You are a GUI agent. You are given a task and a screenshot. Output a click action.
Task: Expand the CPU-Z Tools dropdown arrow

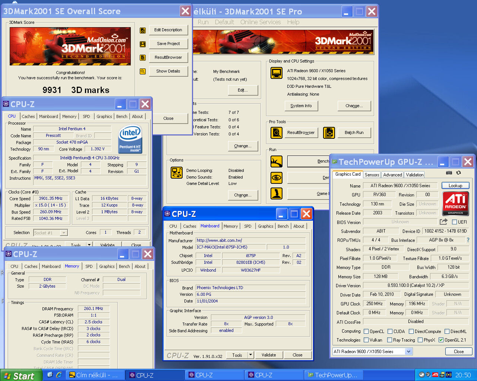click(250, 355)
